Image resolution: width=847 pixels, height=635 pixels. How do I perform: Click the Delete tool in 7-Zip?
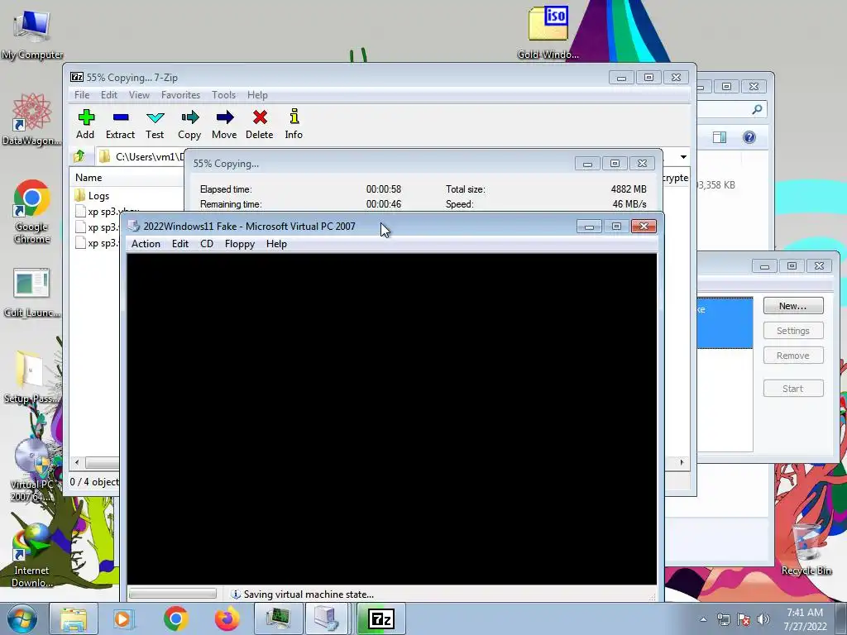coord(259,124)
